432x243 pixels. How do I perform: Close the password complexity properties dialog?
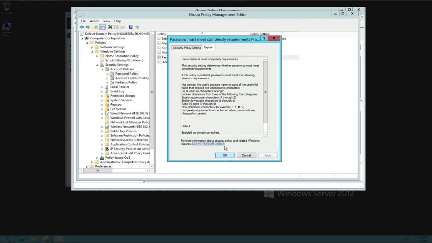274,38
